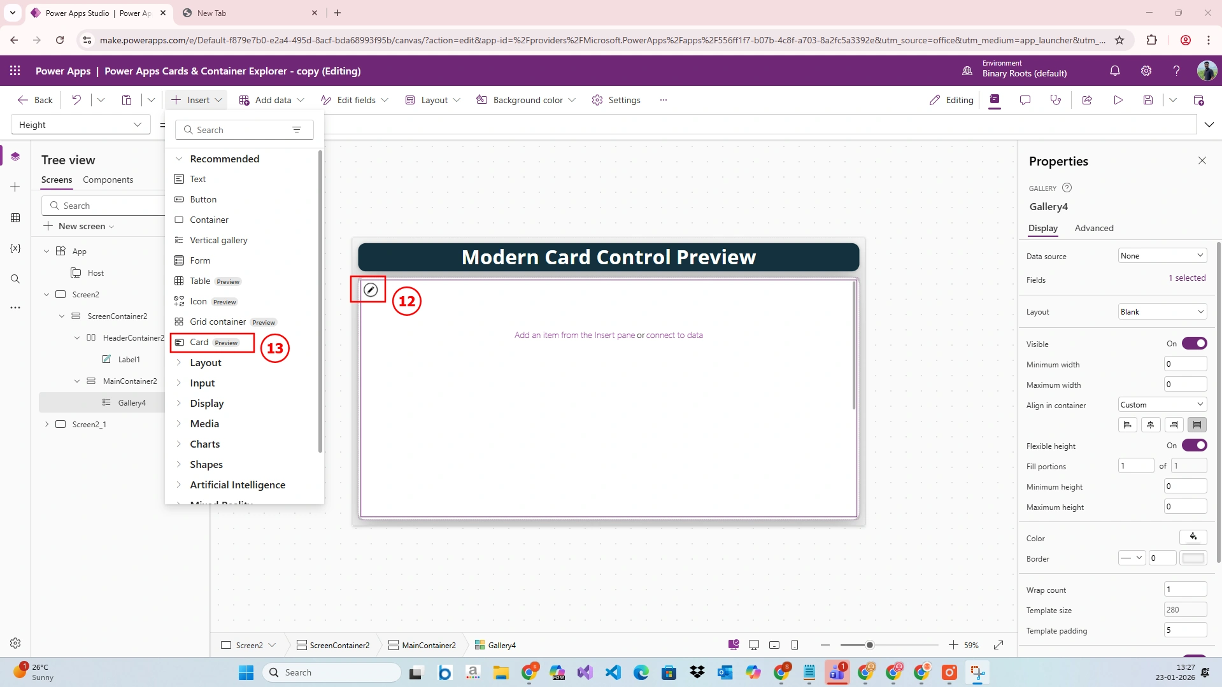Select Label1 in the tree view
Image resolution: width=1222 pixels, height=687 pixels.
click(x=129, y=360)
